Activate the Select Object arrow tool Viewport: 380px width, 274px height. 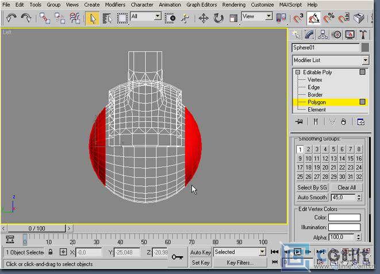pos(92,18)
